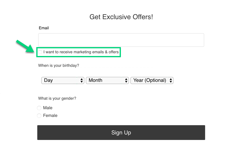Tick the marketing emails checkbox

click(x=40, y=52)
